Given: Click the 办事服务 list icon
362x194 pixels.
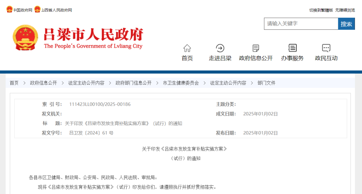Looking at the screenshot, I should (x=292, y=48).
